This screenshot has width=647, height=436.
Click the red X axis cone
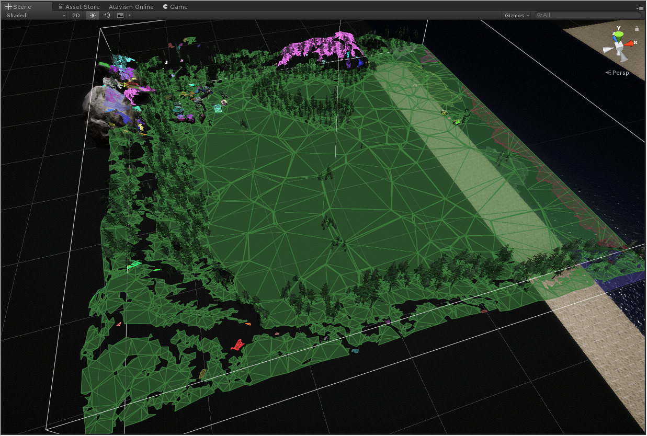click(x=630, y=43)
